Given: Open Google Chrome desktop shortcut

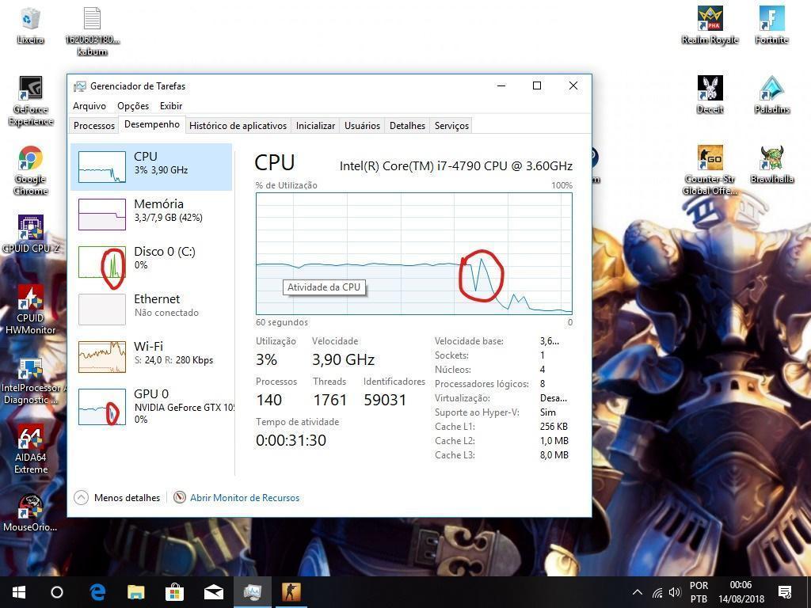Looking at the screenshot, I should pyautogui.click(x=31, y=171).
